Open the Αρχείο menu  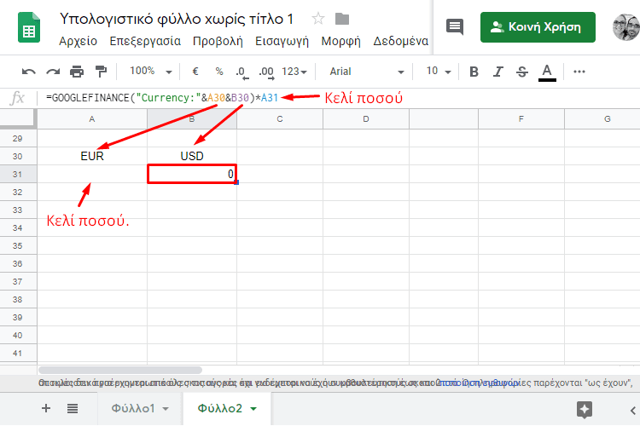tap(78, 41)
